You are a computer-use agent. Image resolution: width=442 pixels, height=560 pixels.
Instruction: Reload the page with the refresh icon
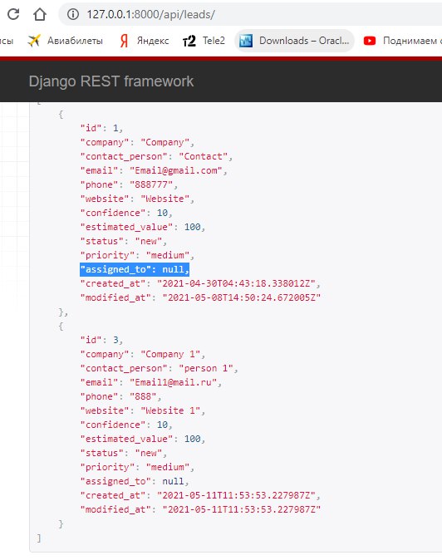pos(13,14)
